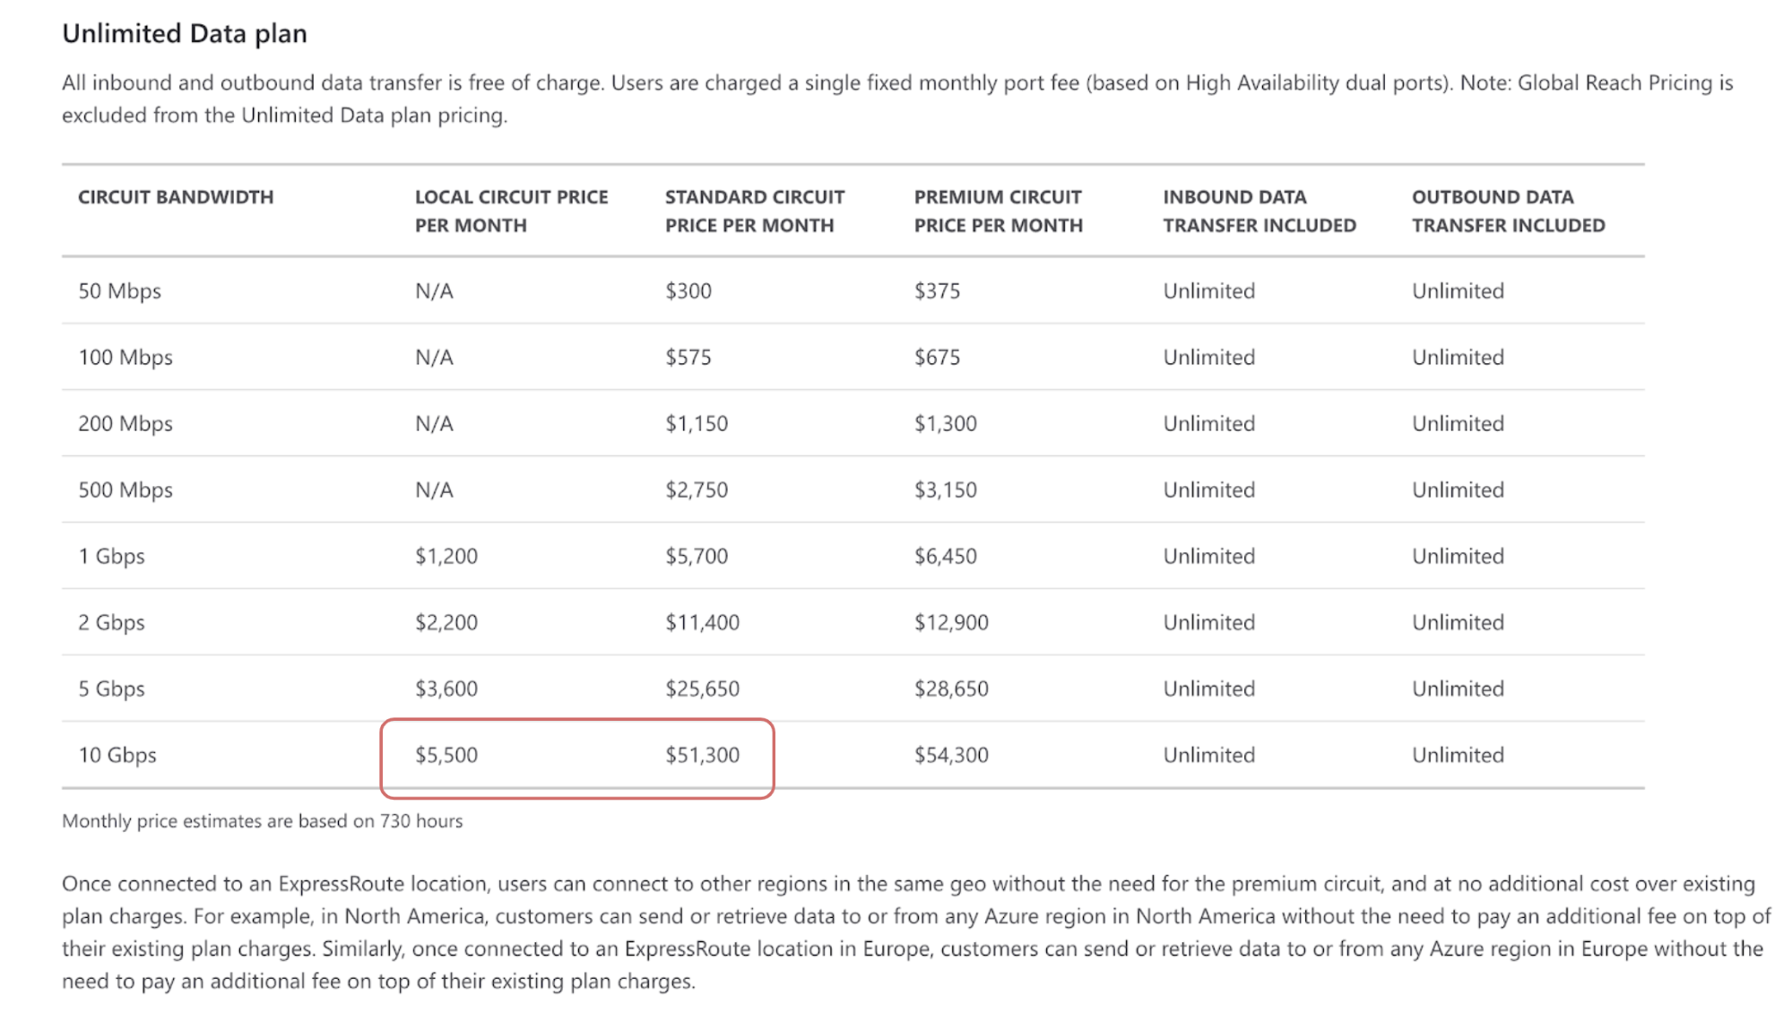Viewport: 1792px width, 1013px height.
Task: Click the Unlimited Data plan heading
Action: [x=185, y=34]
